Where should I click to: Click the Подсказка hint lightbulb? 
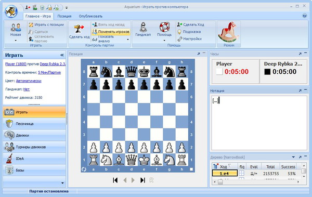click(x=189, y=32)
